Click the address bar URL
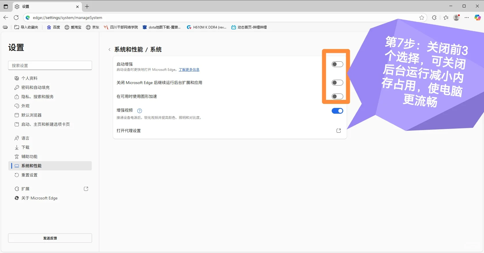This screenshot has width=484, height=253. point(67,18)
